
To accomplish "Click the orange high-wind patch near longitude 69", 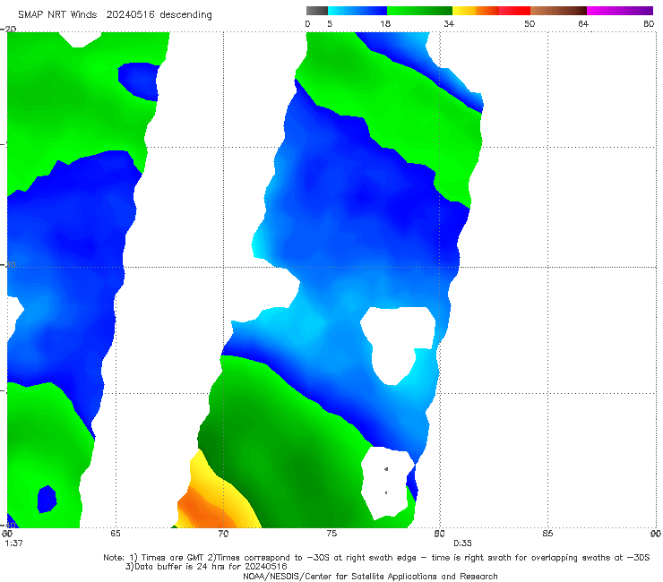I will 203,508.
